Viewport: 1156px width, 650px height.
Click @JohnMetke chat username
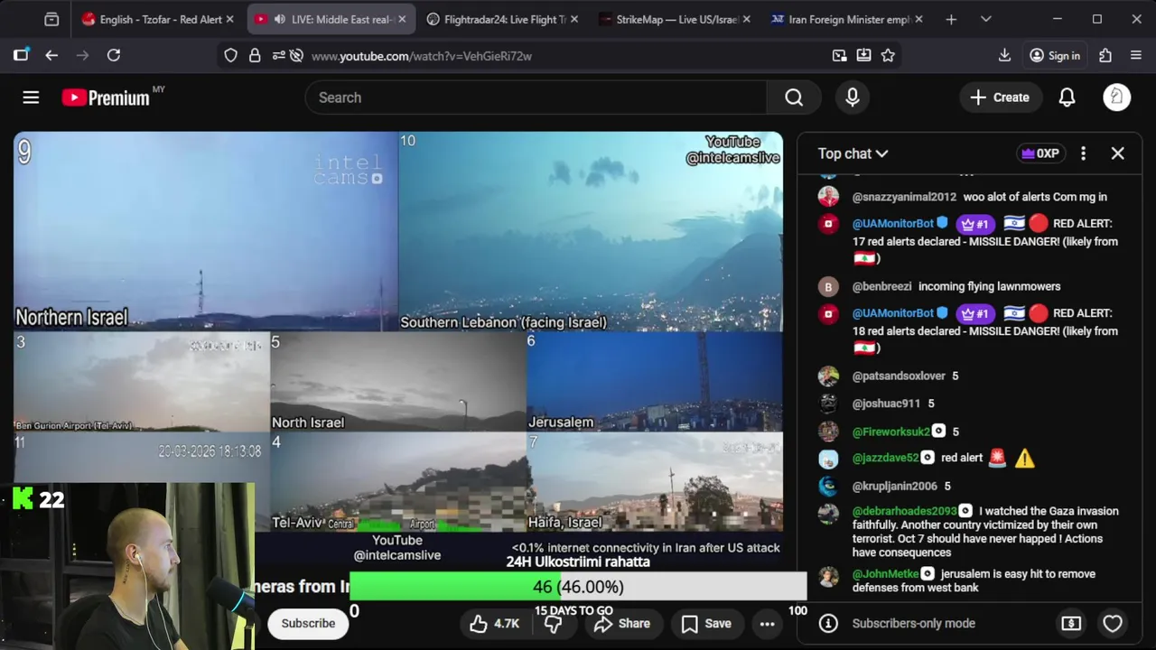(885, 574)
